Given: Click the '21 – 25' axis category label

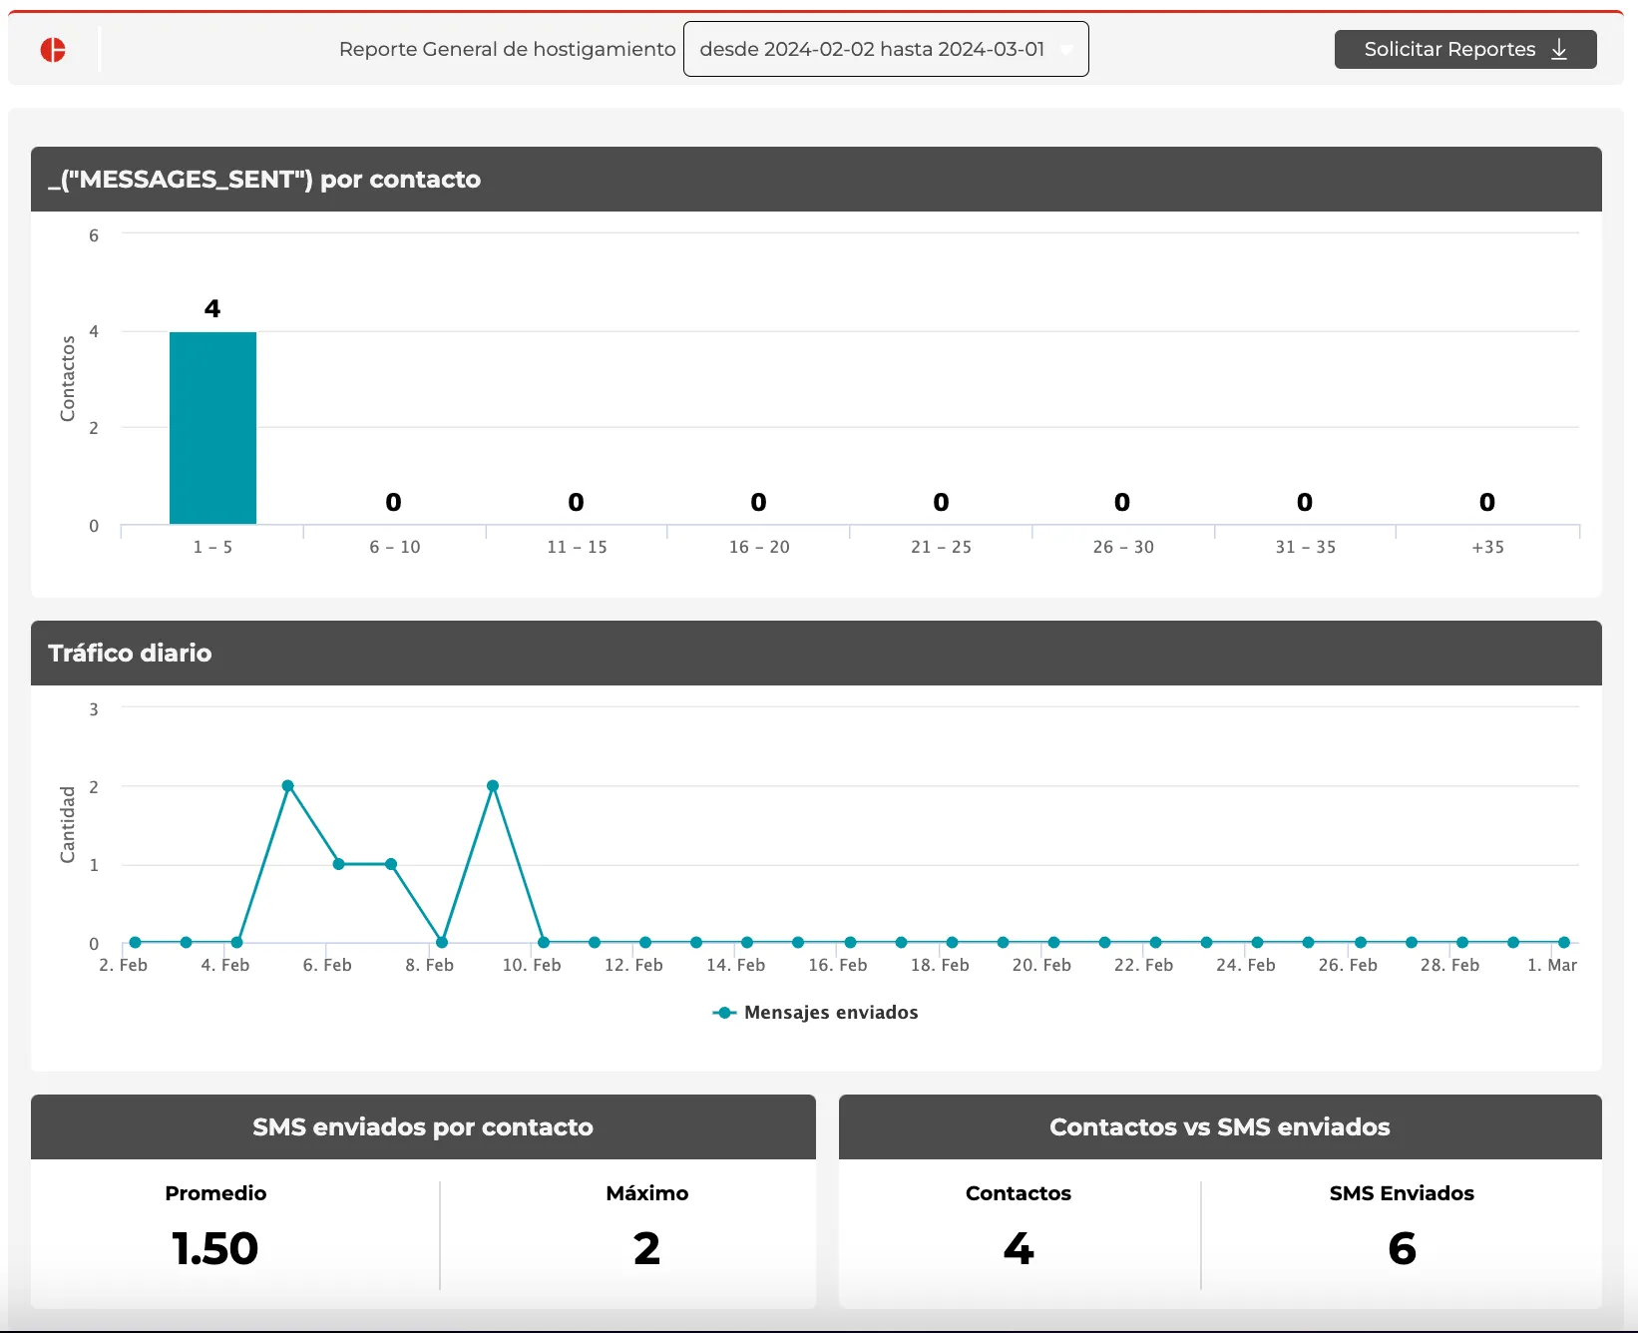Looking at the screenshot, I should 941,547.
